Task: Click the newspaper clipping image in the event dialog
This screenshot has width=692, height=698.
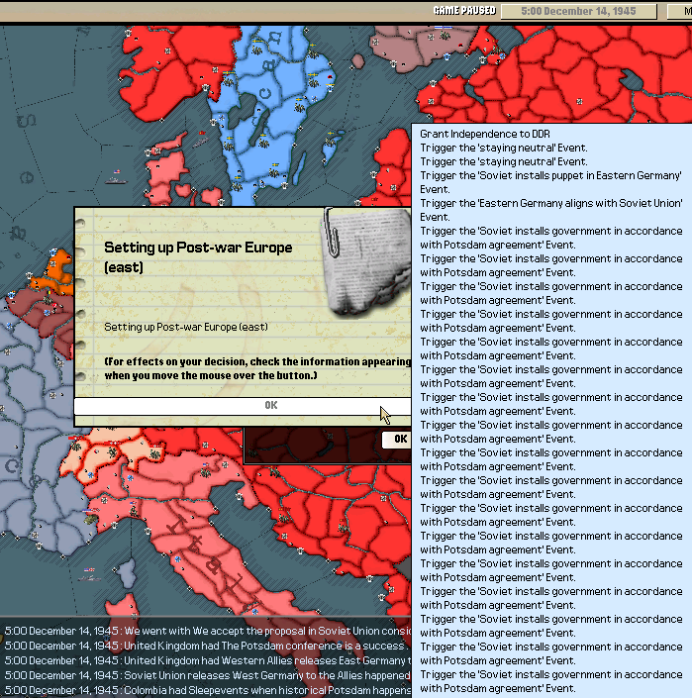Action: (x=367, y=262)
